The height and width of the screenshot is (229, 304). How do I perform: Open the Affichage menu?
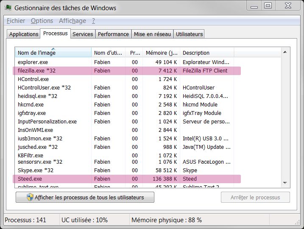coord(73,21)
